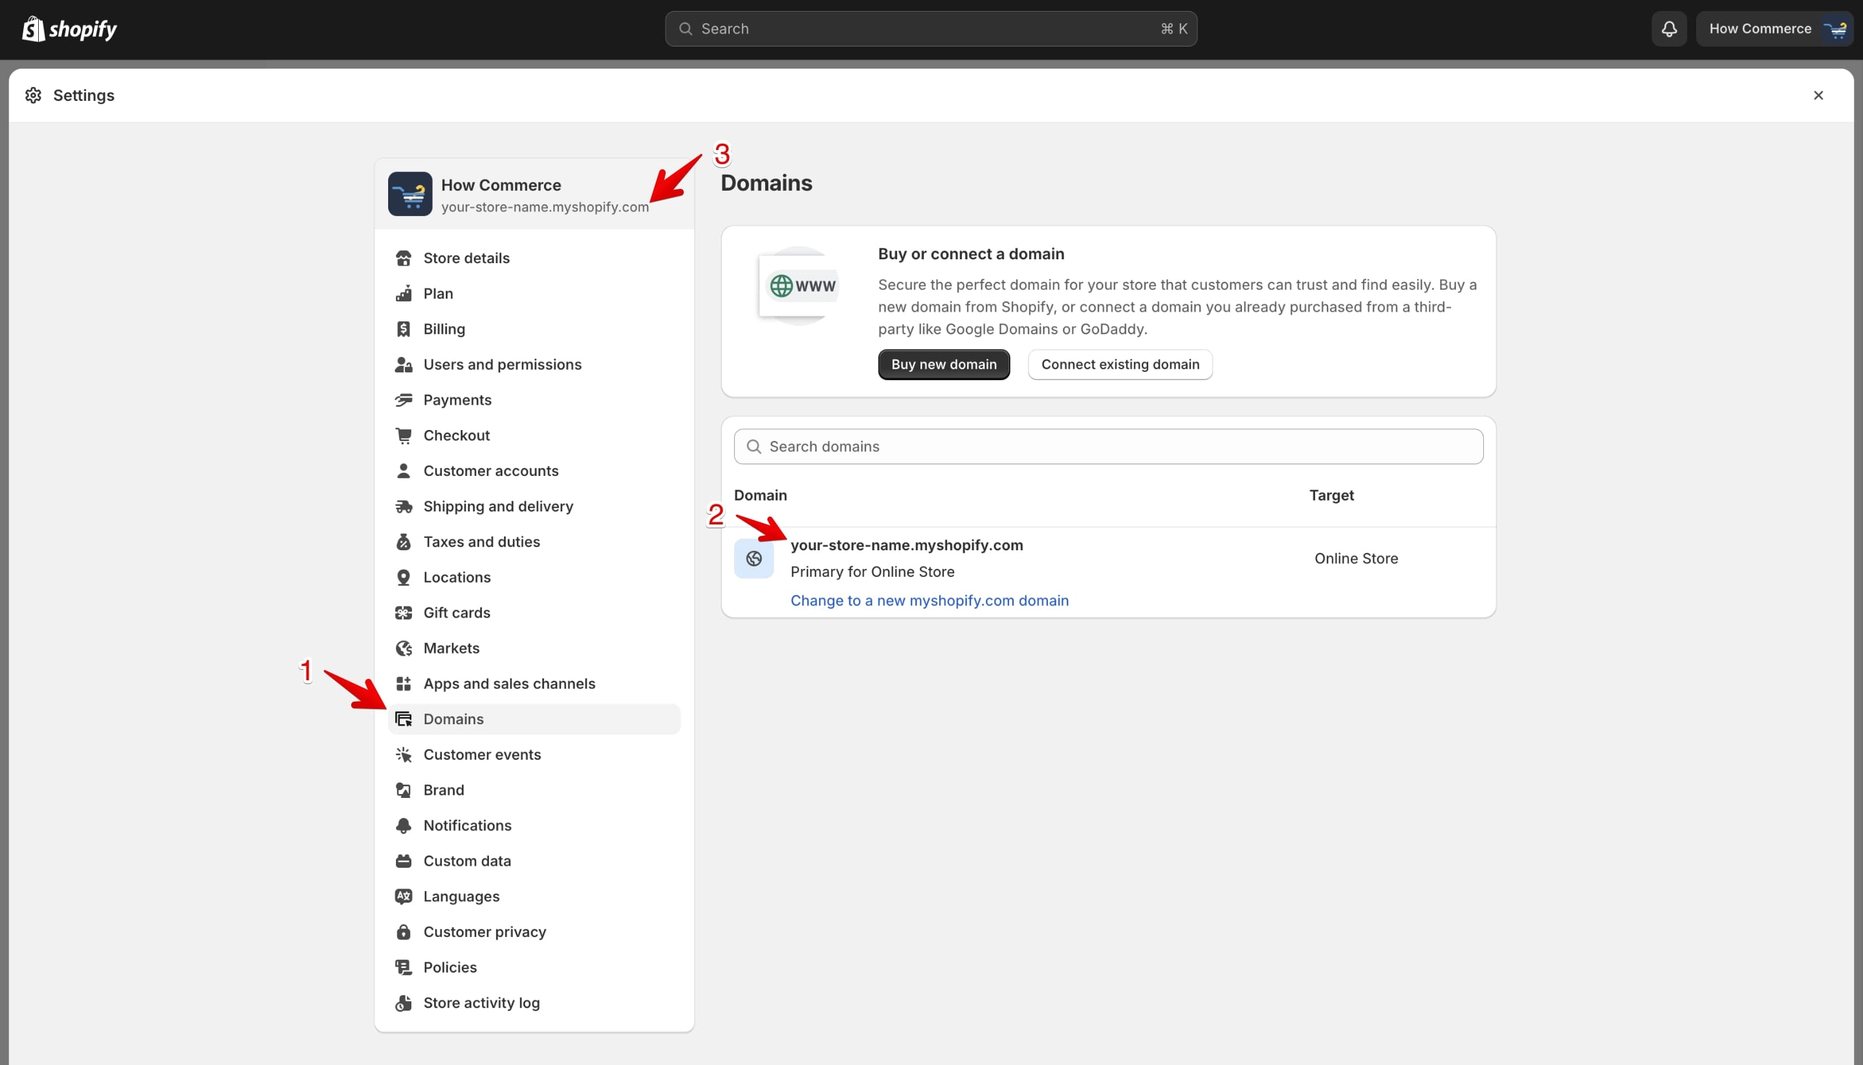Click the Brand icon in the sidebar
The width and height of the screenshot is (1863, 1065).
[x=403, y=790]
